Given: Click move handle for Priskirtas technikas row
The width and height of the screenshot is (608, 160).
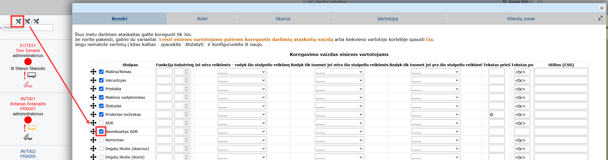Looking at the screenshot, I should 93,114.
